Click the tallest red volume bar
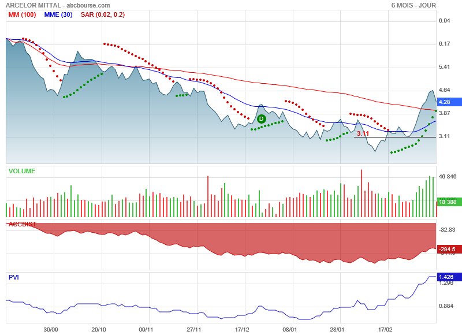The width and height of the screenshot is (462, 335). [362, 193]
